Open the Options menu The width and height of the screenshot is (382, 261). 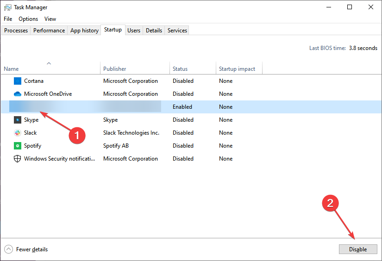pos(28,19)
